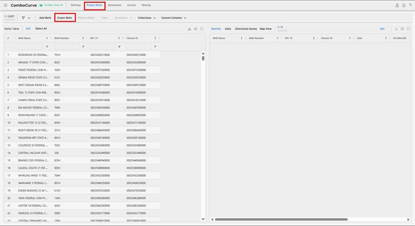Switch to the Settings tab
Viewport: 415px width, 226px height.
pyautogui.click(x=76, y=5)
